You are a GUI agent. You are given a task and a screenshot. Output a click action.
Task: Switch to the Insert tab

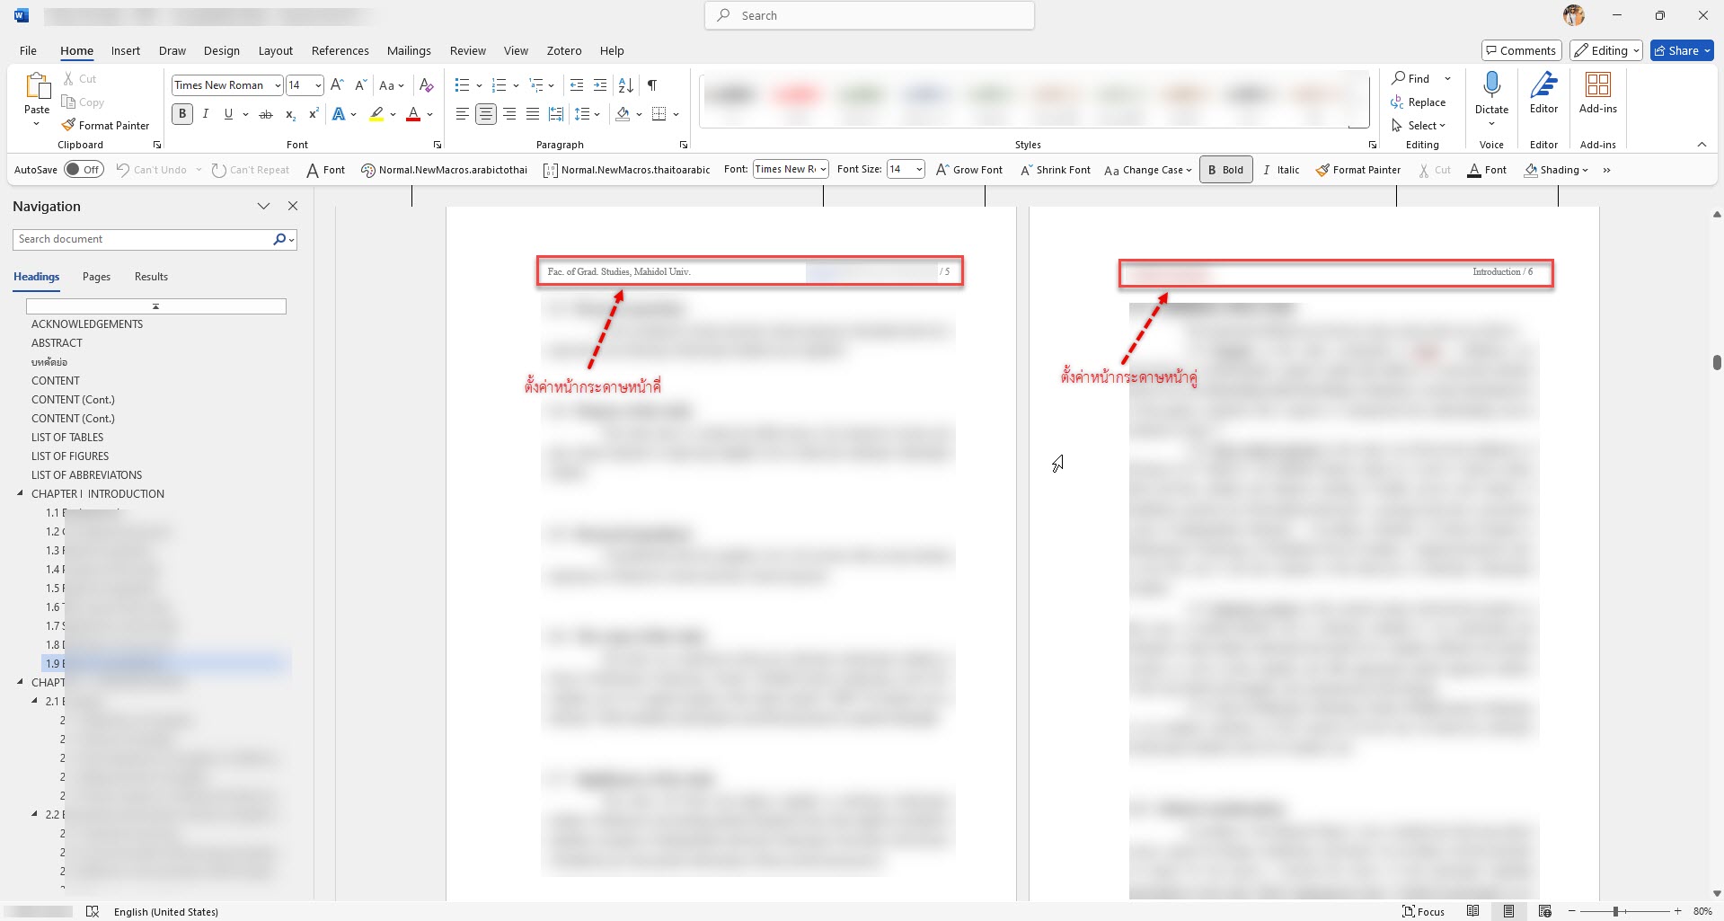(126, 50)
